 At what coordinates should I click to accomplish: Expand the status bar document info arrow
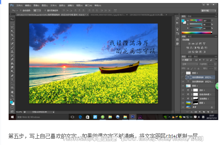[54, 112]
